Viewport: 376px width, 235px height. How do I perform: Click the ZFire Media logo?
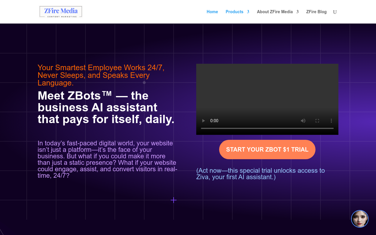(61, 12)
